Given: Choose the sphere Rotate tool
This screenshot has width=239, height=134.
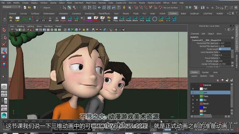Looking at the screenshot, I should pos(4,57).
